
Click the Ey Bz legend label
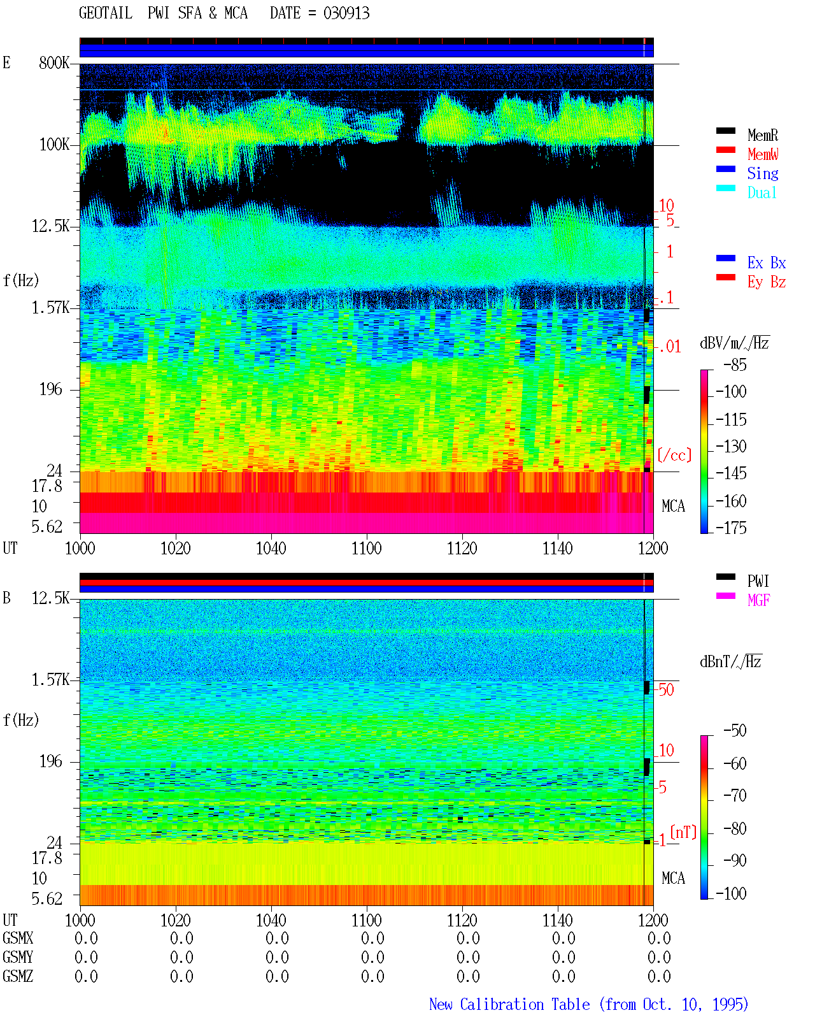click(767, 282)
